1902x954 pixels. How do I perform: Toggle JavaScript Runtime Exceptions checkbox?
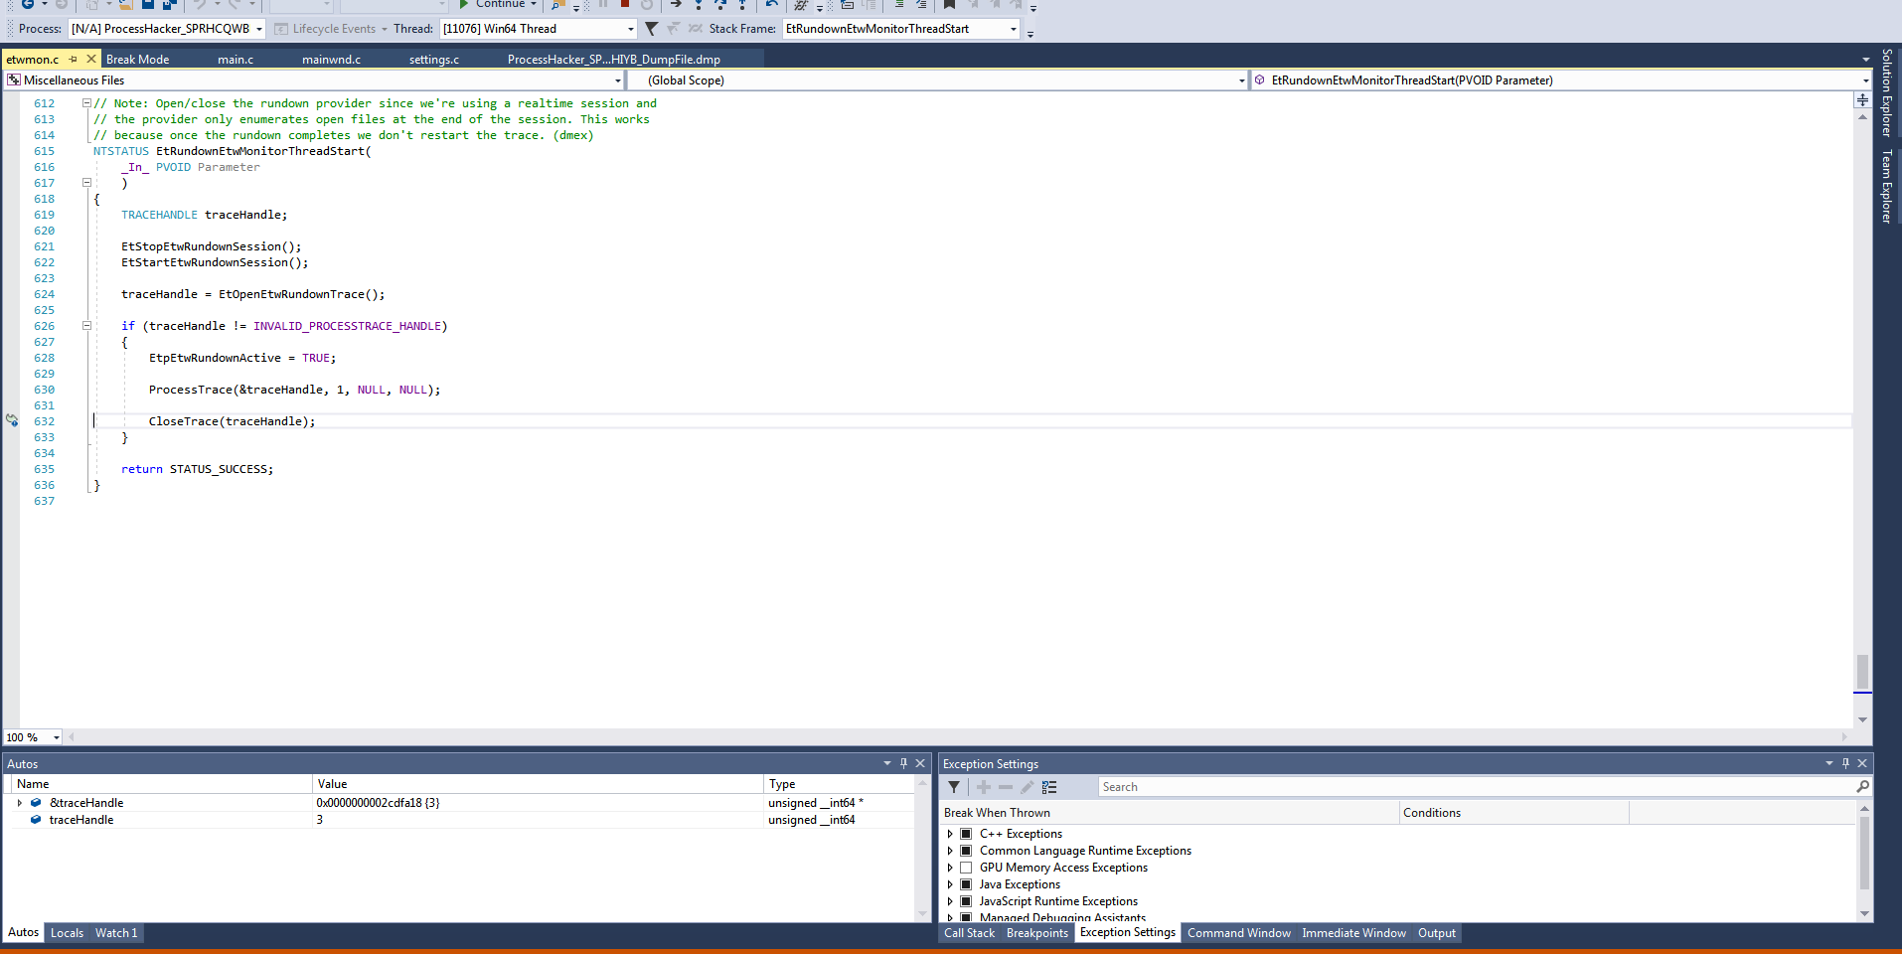point(966,901)
